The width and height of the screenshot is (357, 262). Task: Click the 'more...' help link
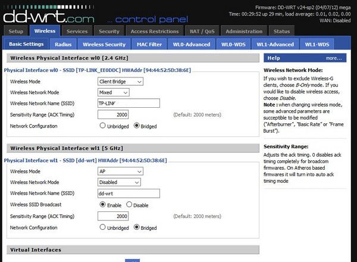coord(333,58)
